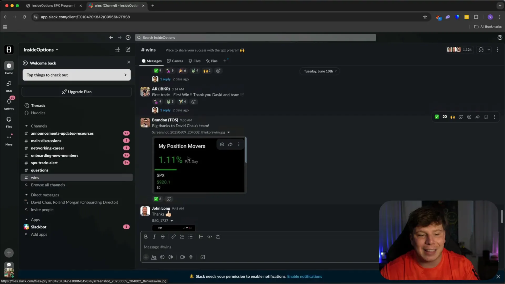Forward message from hover toolbar
Screen dimensions: 505x284
click(478, 117)
